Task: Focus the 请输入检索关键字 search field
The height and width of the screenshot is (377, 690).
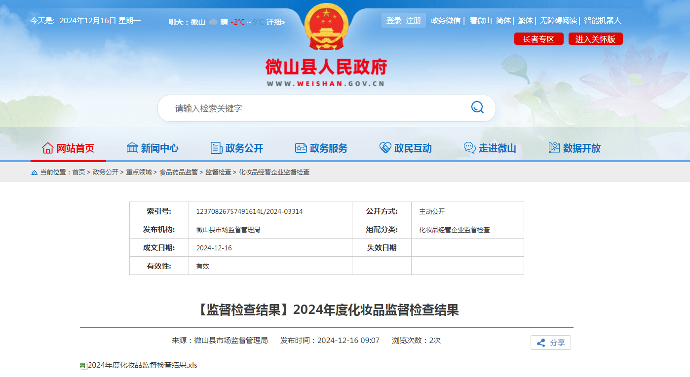Action: tap(316, 108)
